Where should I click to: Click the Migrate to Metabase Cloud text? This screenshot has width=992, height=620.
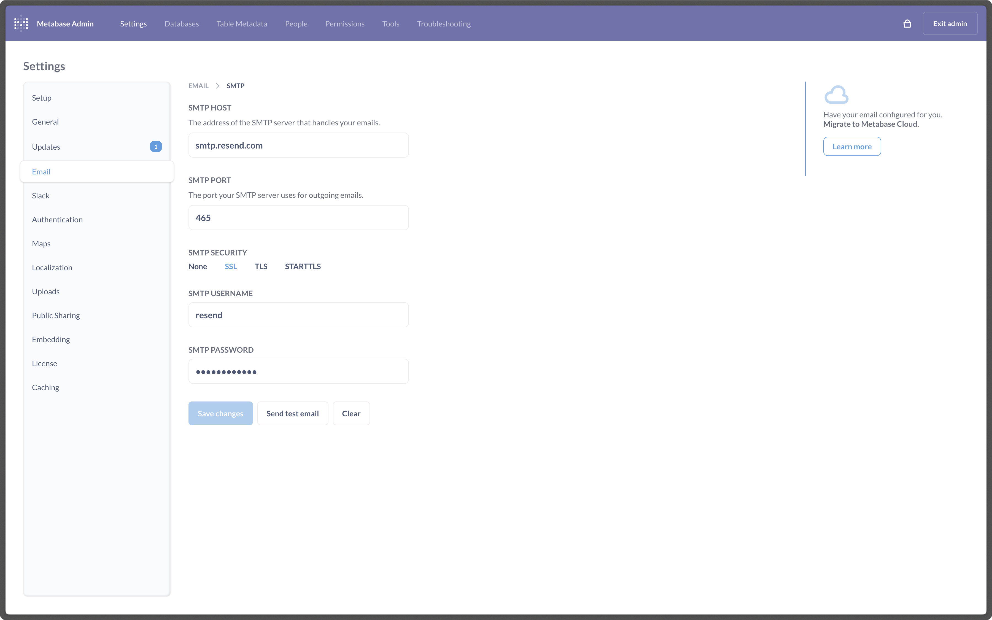pyautogui.click(x=871, y=124)
